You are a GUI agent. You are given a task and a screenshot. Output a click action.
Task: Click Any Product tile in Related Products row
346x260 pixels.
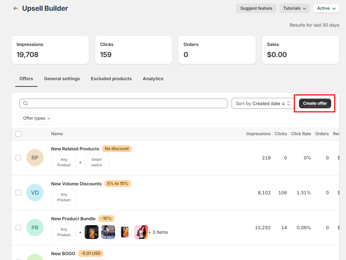64,162
